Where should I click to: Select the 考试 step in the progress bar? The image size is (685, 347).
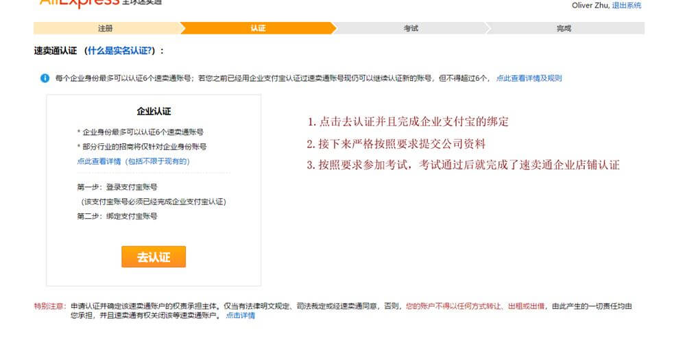point(411,28)
